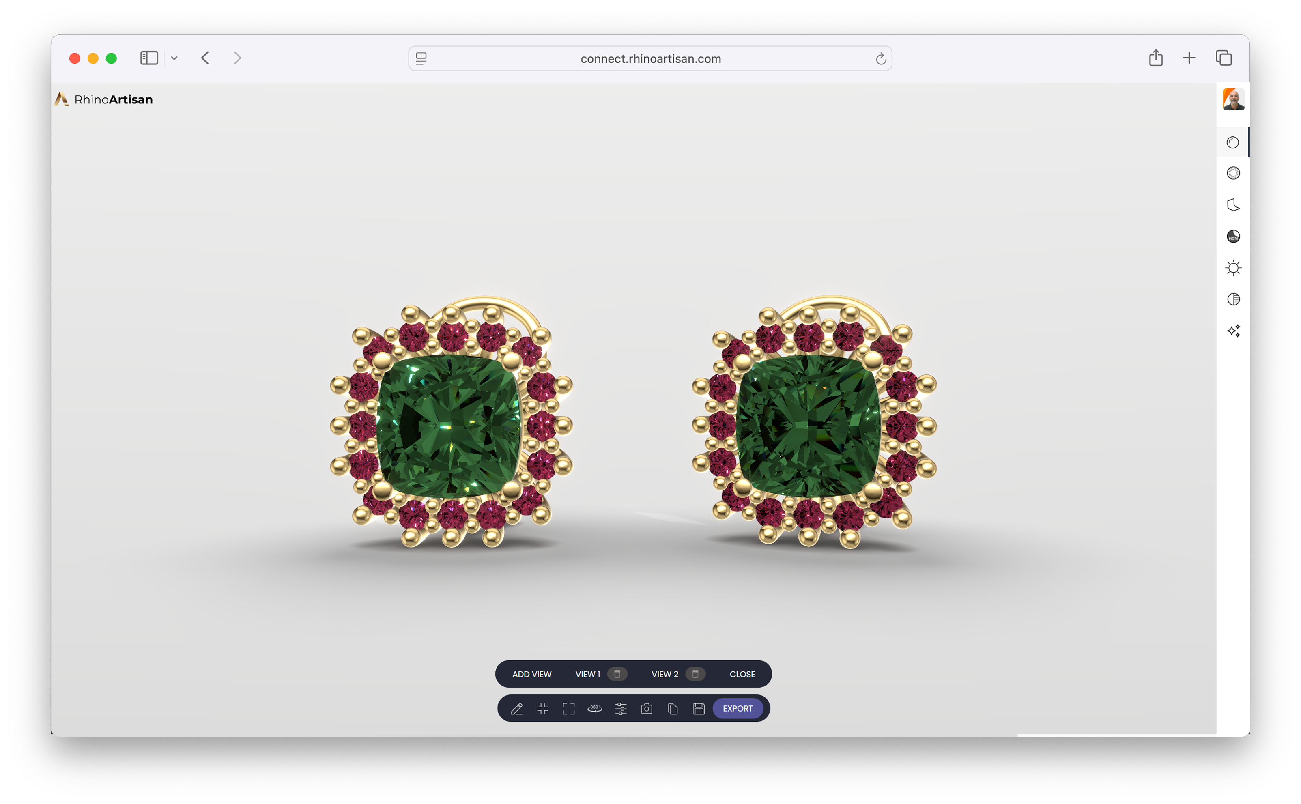Click the EXPORT button
This screenshot has width=1301, height=804.
[x=738, y=708]
